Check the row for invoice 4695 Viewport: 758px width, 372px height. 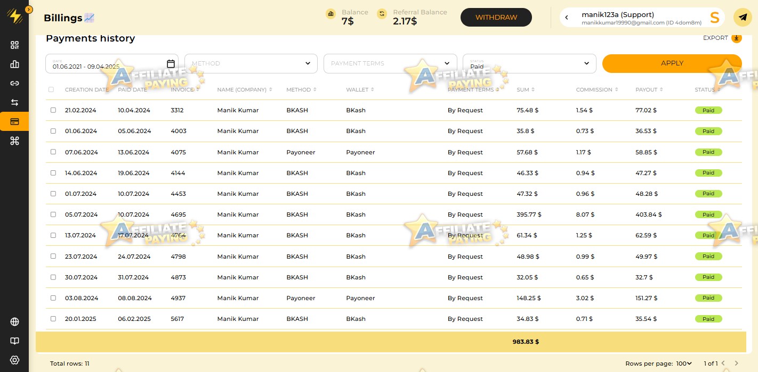pos(53,214)
